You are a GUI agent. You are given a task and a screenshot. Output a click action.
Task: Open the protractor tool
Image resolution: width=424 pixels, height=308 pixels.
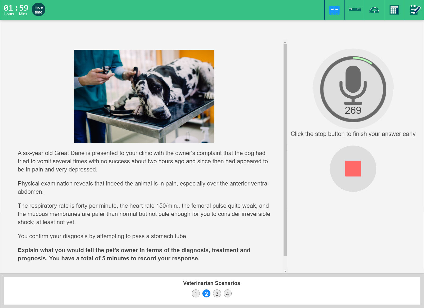[374, 10]
